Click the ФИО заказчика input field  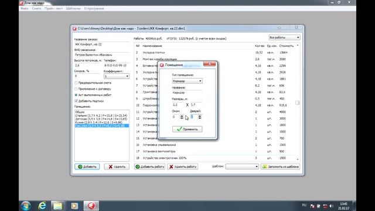pyautogui.click(x=101, y=55)
